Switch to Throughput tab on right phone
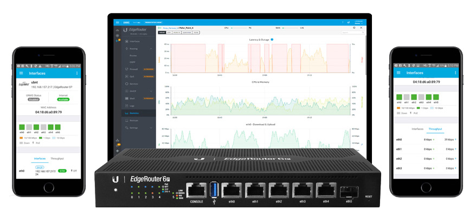 (x=435, y=129)
